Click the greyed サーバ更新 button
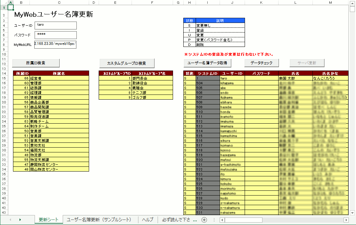The width and height of the screenshot is (356, 225). click(x=307, y=63)
